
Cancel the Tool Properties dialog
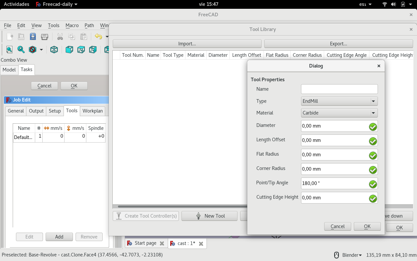[338, 226]
